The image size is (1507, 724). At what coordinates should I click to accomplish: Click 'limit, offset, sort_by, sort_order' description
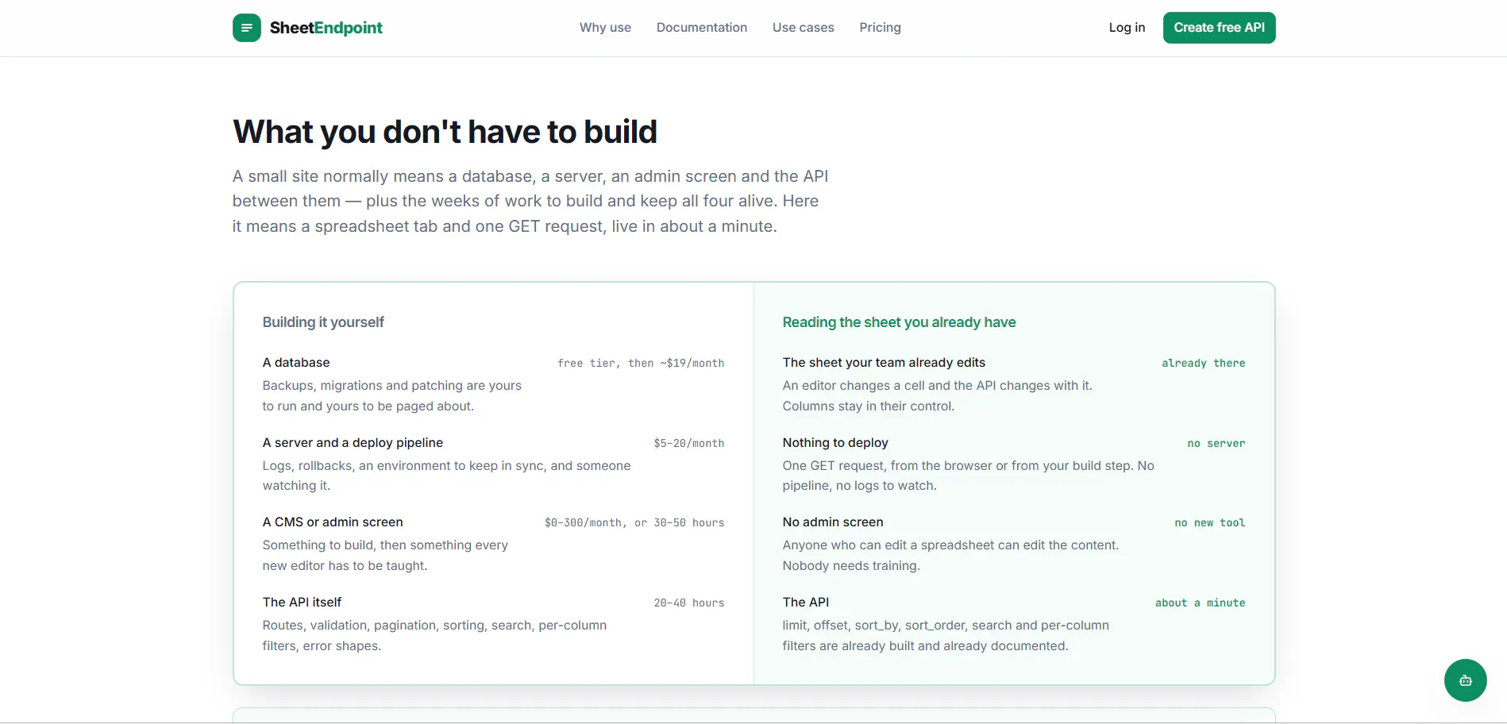[x=946, y=636]
